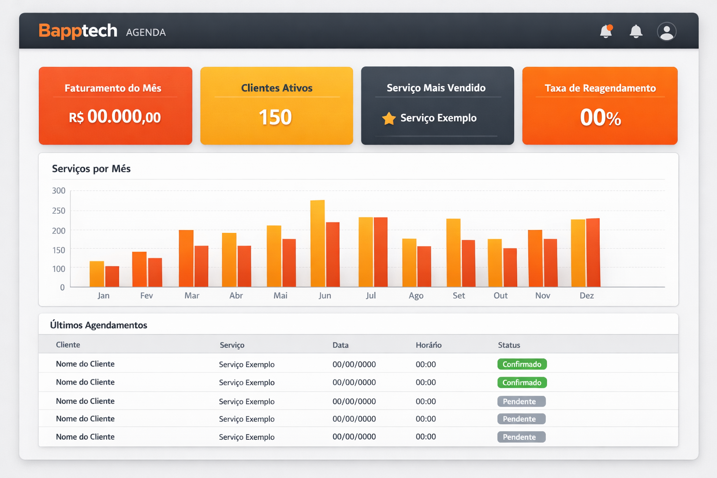Click the Serviços por Més chart title
Image resolution: width=717 pixels, height=478 pixels.
pos(91,169)
